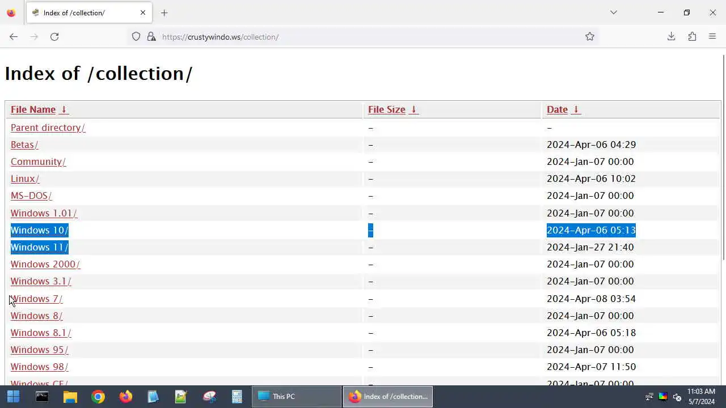Open the Firefox downloads panel
Viewport: 726px width, 408px height.
pos(671,37)
